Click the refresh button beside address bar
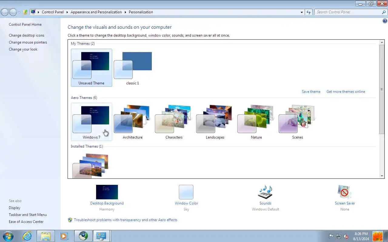Screen dimensions: 388x242 click(309, 12)
